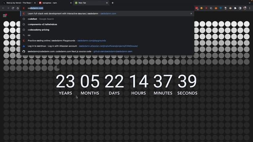Screen dimensions: 253x142
Task: Click the blue shield extension icon
Action: (221, 8)
